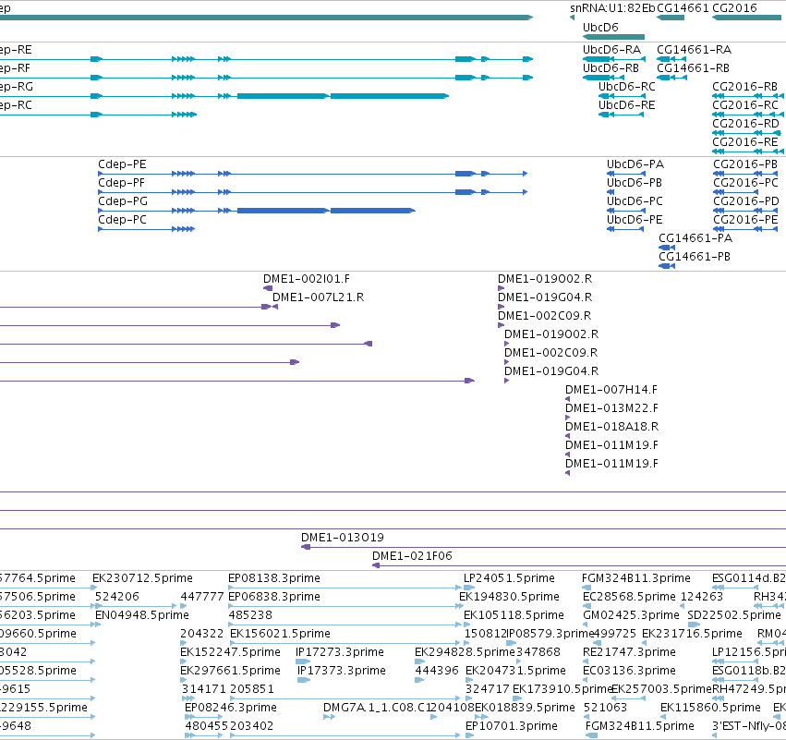
Task: Select the EP08138.3prime EST label
Action: [x=274, y=578]
